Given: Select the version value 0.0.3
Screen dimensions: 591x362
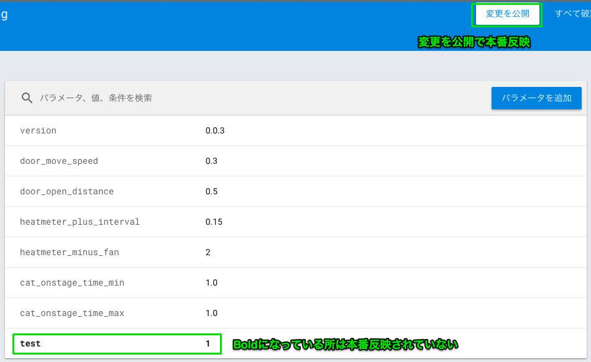Looking at the screenshot, I should 215,131.
